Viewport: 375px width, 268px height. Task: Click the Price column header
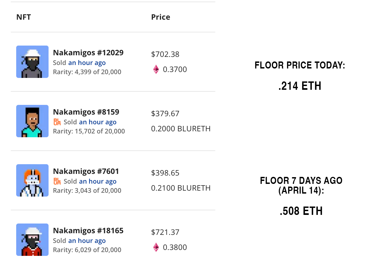pyautogui.click(x=161, y=17)
